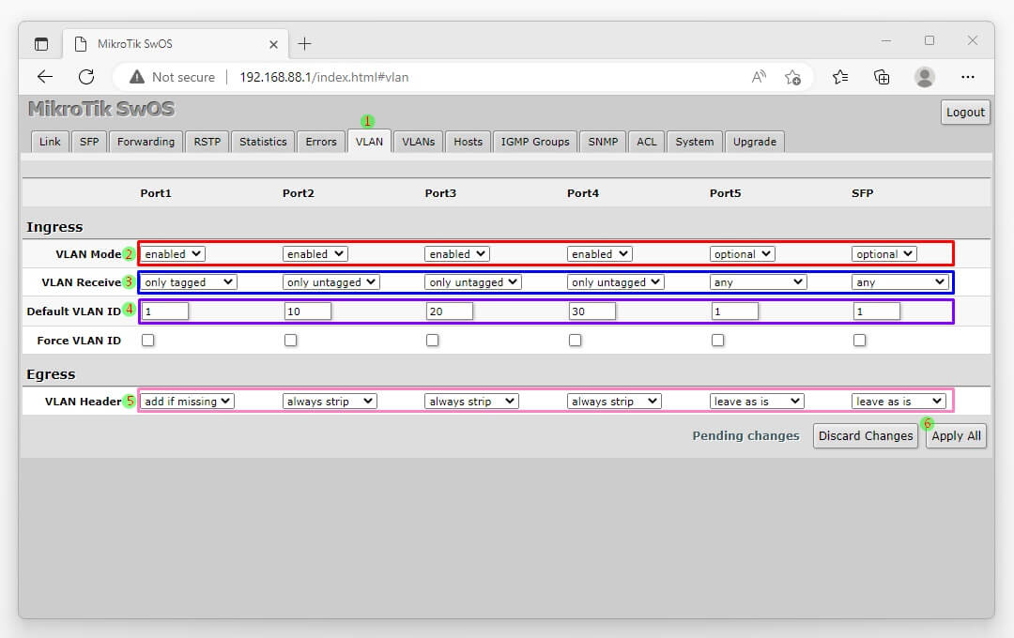Image resolution: width=1014 pixels, height=638 pixels.
Task: Toggle Force VLAN ID on SFP
Action: pyautogui.click(x=860, y=341)
